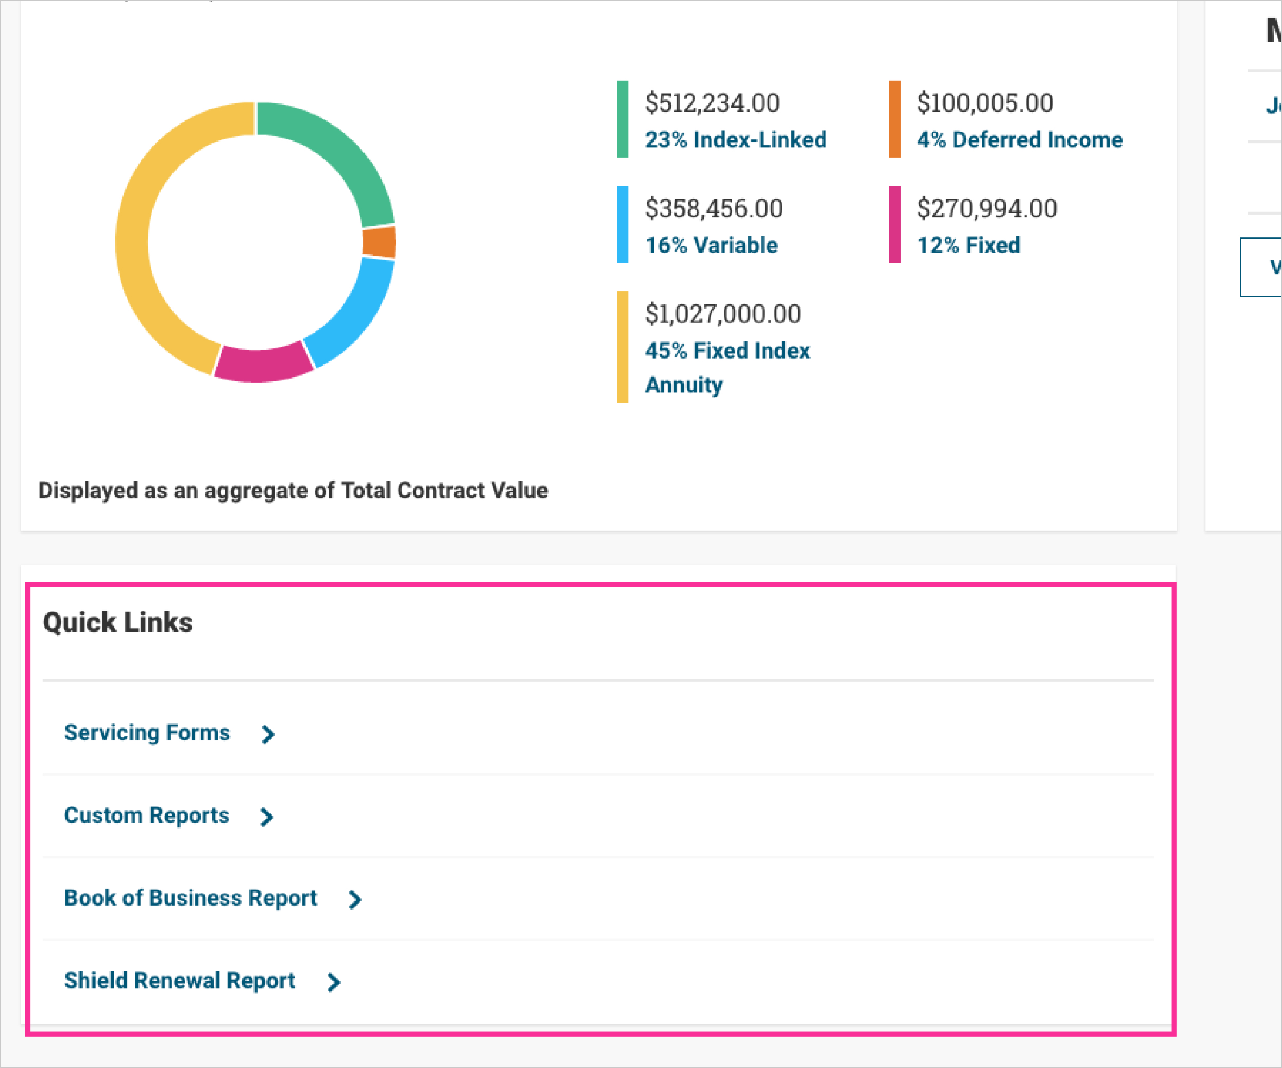Click the arrow beside Book of Business Report
This screenshot has width=1282, height=1068.
click(355, 900)
